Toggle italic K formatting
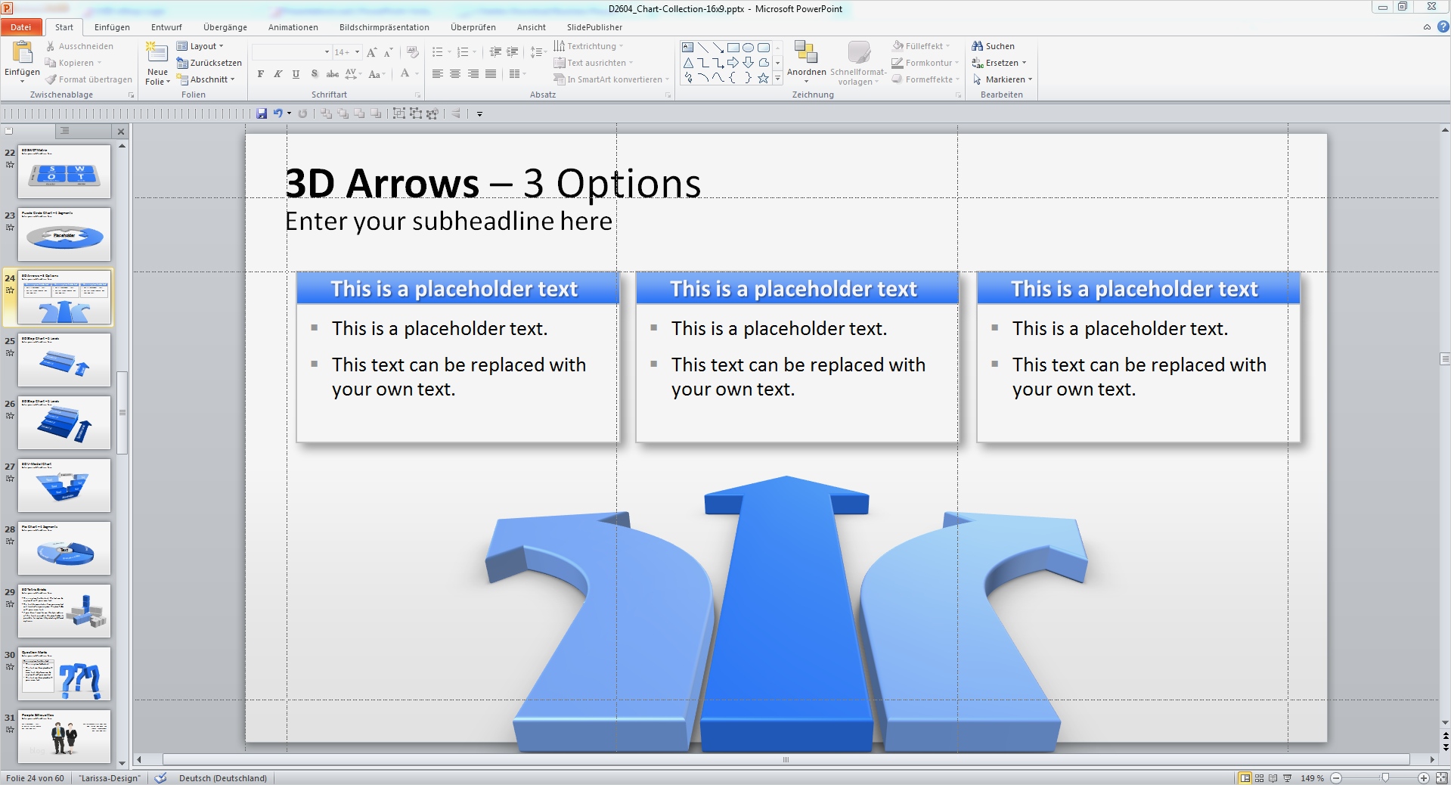The height and width of the screenshot is (785, 1451). coord(278,74)
